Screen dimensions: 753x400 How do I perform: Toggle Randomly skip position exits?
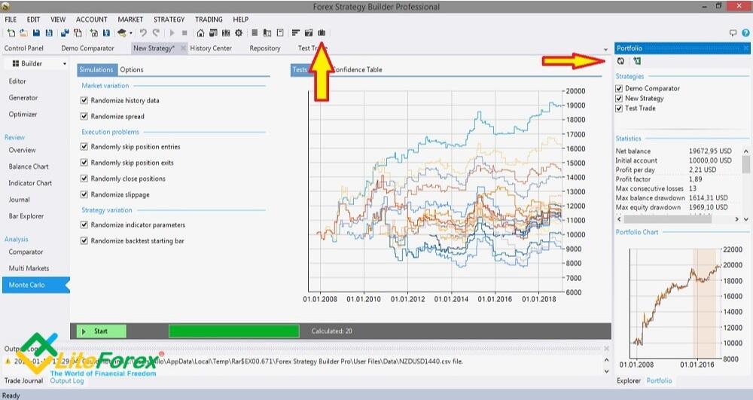tap(84, 162)
